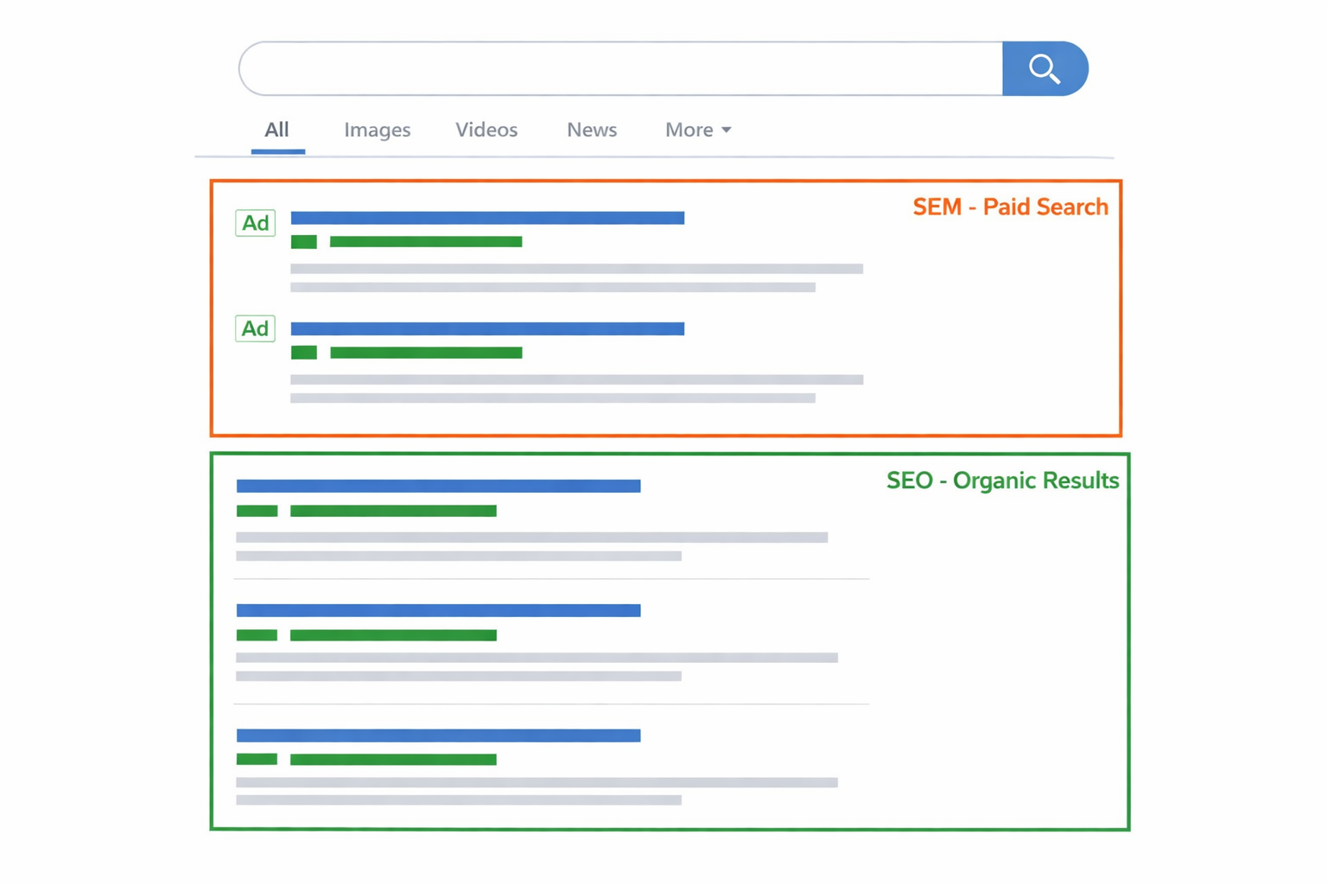Click the second organic result's green URL bar
Viewport: 1327px width, 885px height.
click(x=393, y=635)
